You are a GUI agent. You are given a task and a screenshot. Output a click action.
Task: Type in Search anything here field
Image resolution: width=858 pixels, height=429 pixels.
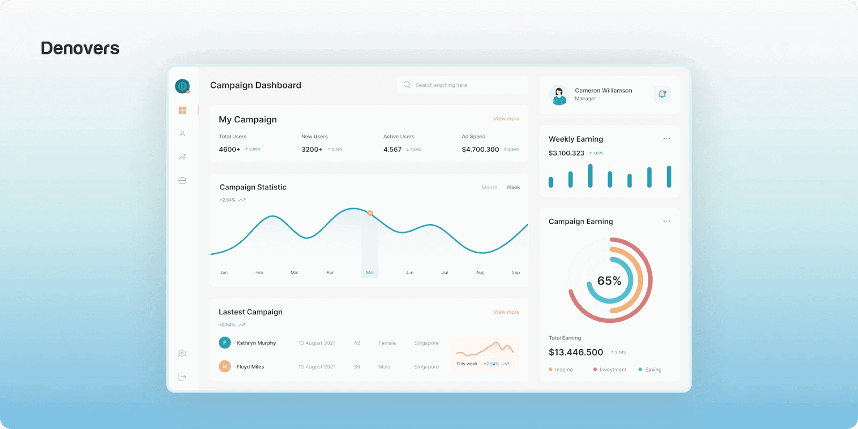[x=467, y=85]
